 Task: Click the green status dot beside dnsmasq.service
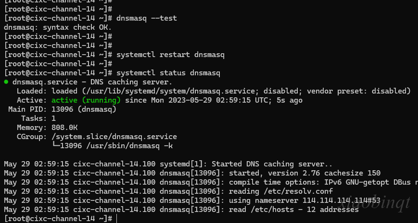coord(6,82)
